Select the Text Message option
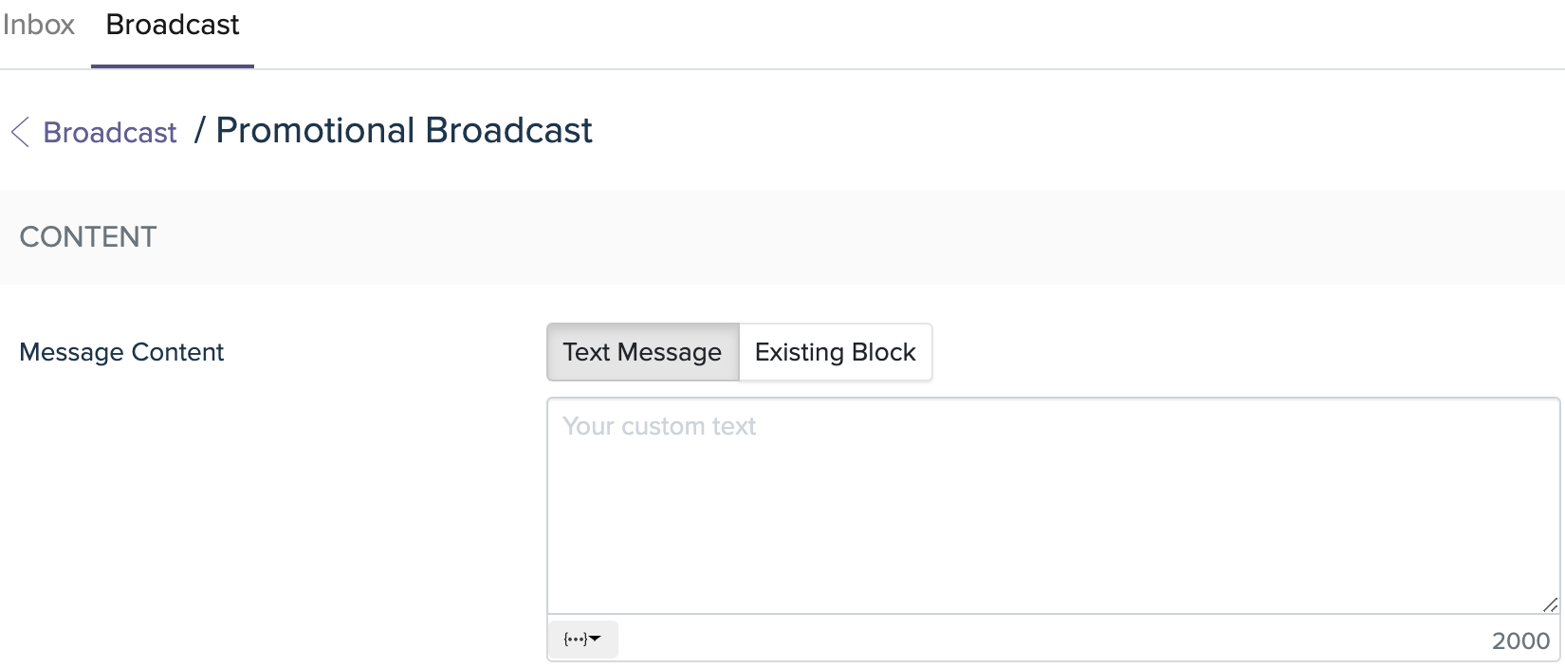 [x=642, y=352]
